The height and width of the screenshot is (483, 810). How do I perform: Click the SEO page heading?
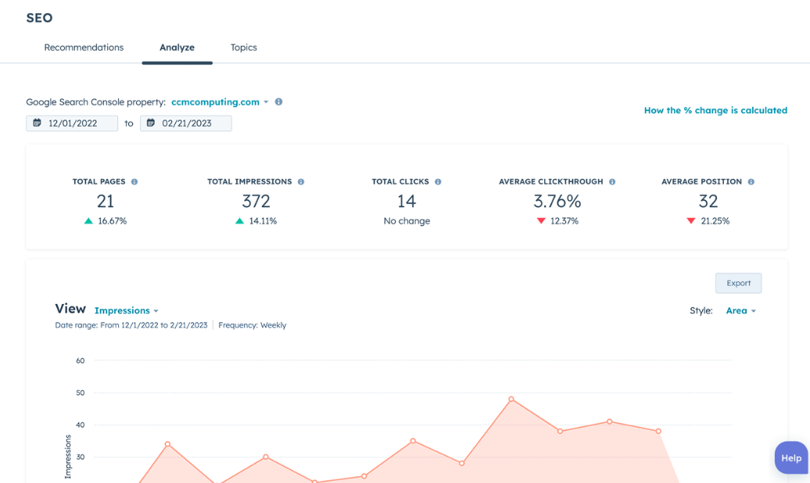pos(39,17)
